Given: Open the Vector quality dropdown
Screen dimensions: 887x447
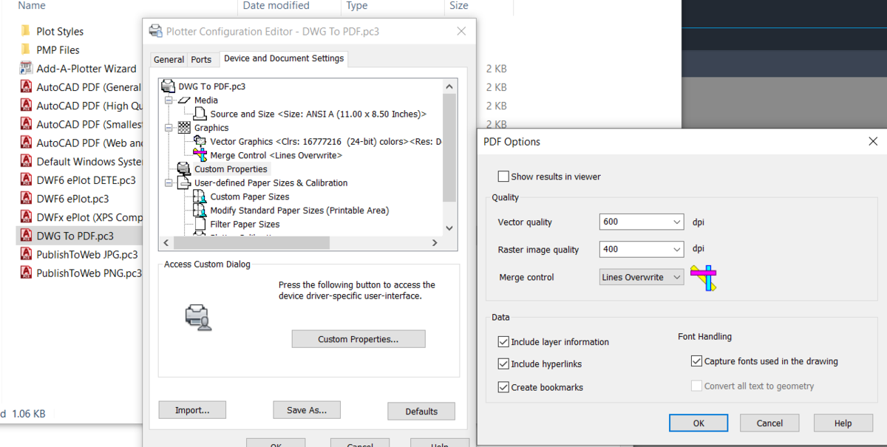Looking at the screenshot, I should pos(642,222).
